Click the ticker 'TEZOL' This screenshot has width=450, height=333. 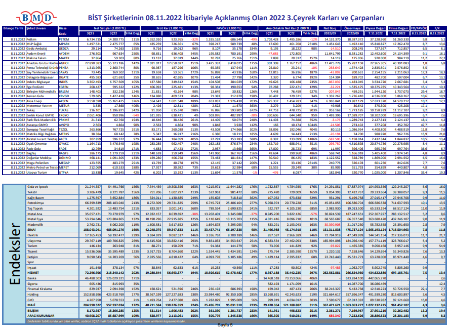[x=63, y=130]
